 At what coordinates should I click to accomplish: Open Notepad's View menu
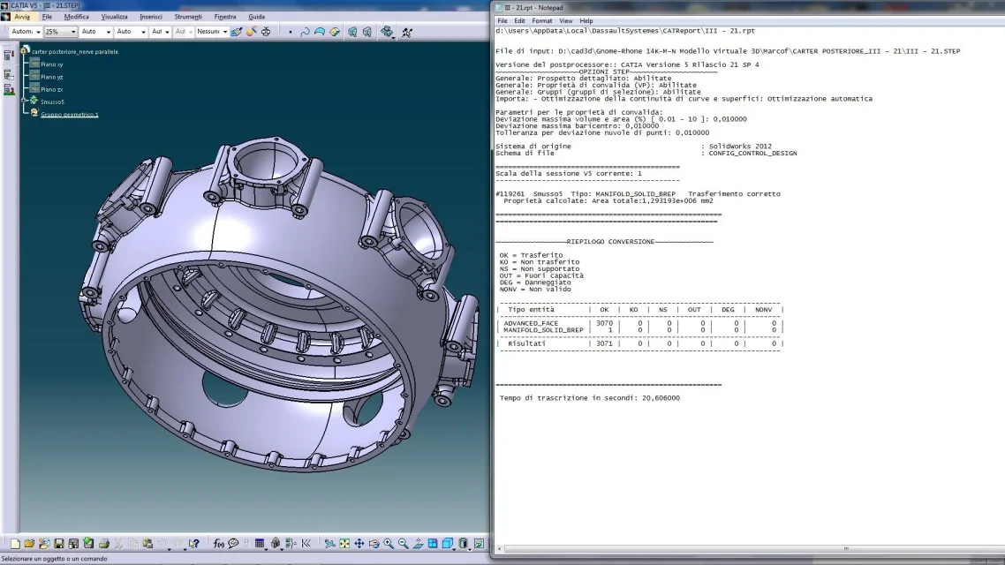click(x=566, y=20)
